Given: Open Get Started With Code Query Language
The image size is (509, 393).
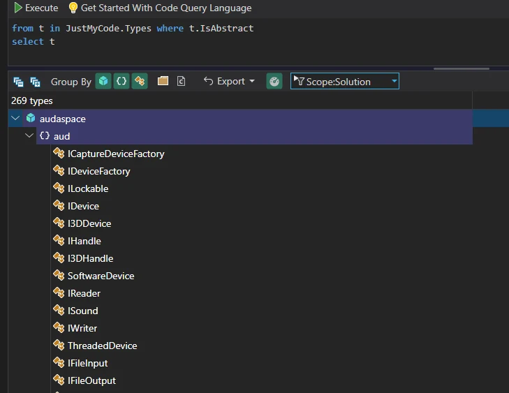Looking at the screenshot, I should 166,8.
